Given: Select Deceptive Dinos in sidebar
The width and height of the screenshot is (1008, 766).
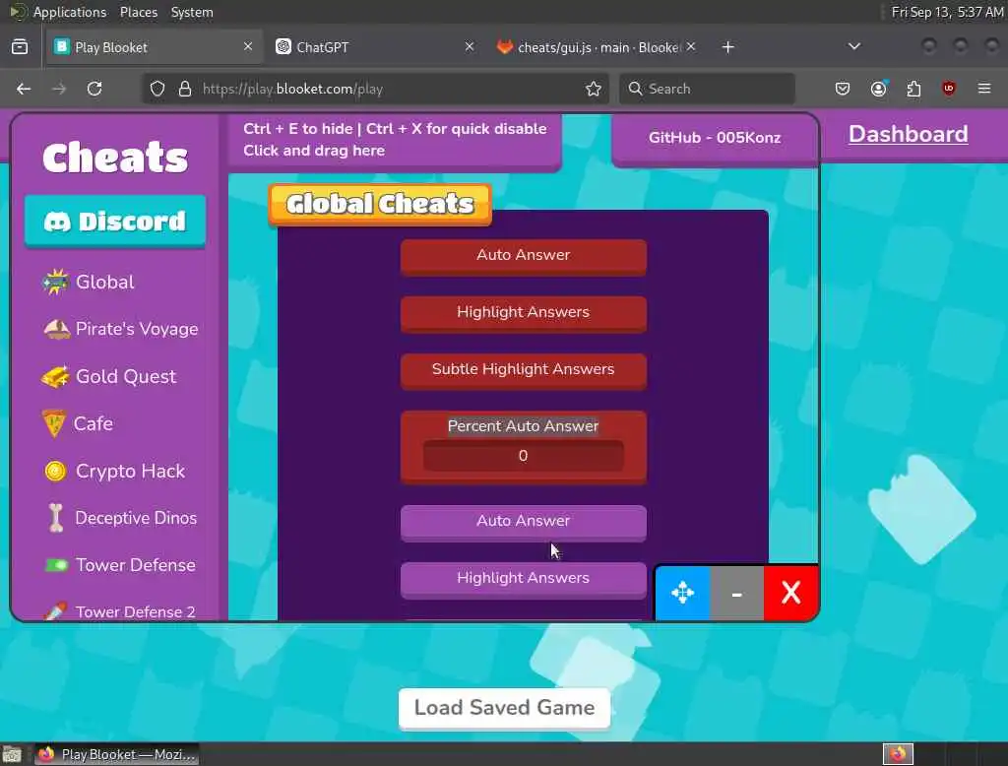Looking at the screenshot, I should point(122,518).
